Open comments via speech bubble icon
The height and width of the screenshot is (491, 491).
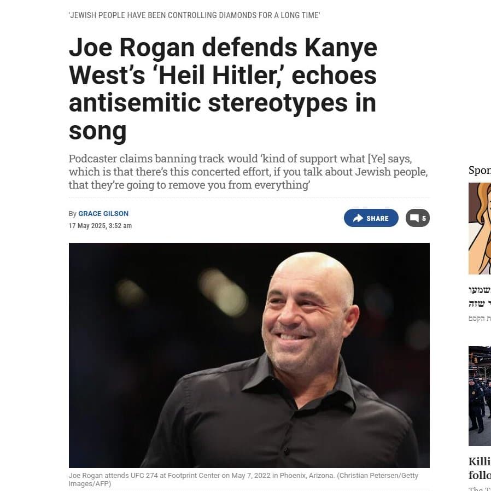[x=414, y=218]
